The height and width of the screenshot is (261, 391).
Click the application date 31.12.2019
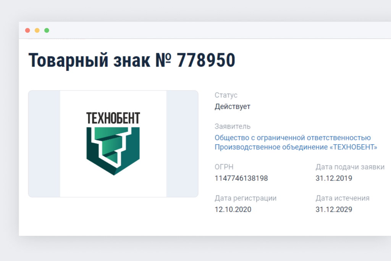point(334,178)
